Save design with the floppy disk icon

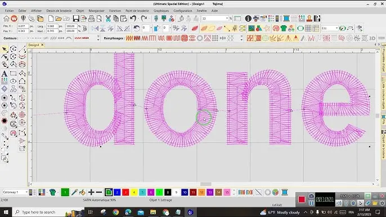76,19
